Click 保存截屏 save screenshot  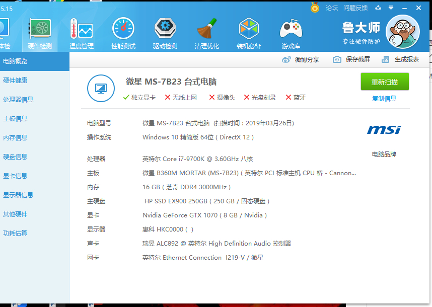tap(358, 59)
